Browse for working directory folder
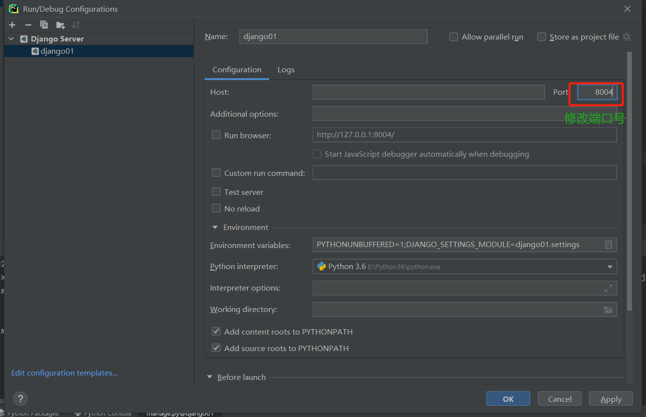 pos(608,310)
